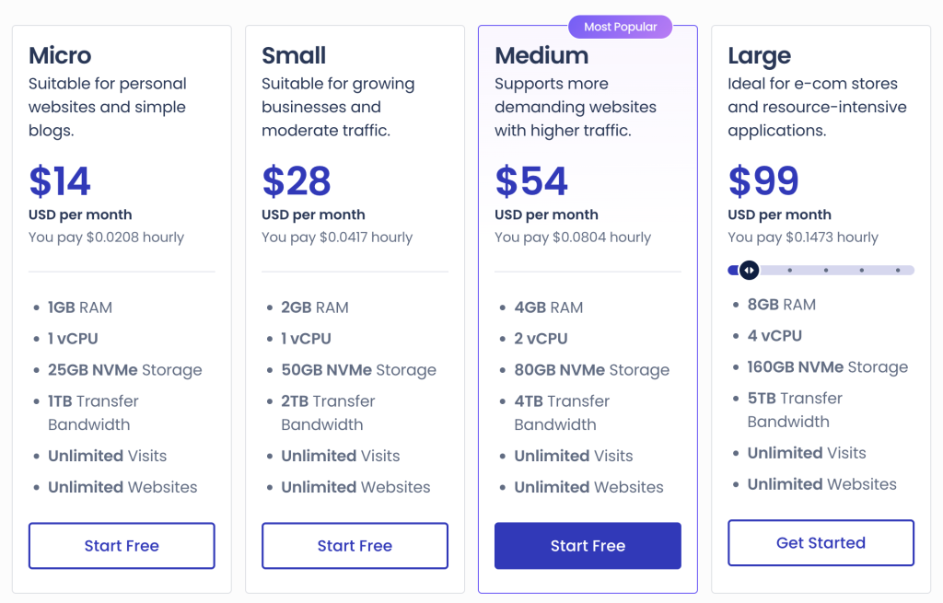Click the bullet point next to Unlimited Visits on Medium
943x603 pixels.
[502, 456]
